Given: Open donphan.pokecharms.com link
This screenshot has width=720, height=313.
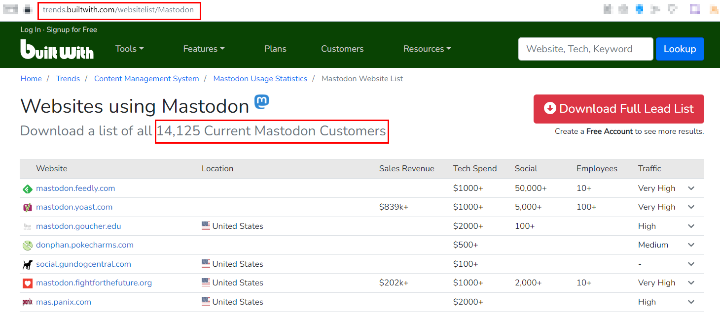Looking at the screenshot, I should click(x=85, y=245).
